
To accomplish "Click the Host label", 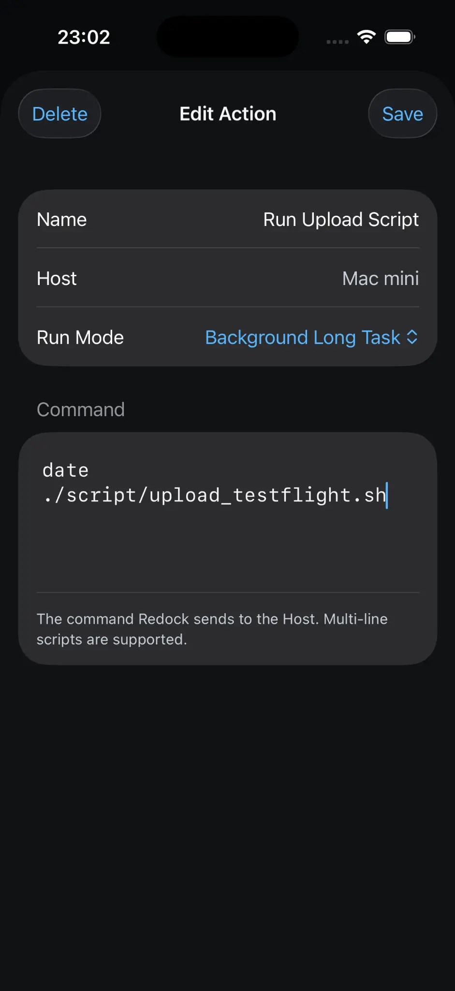I will [57, 278].
